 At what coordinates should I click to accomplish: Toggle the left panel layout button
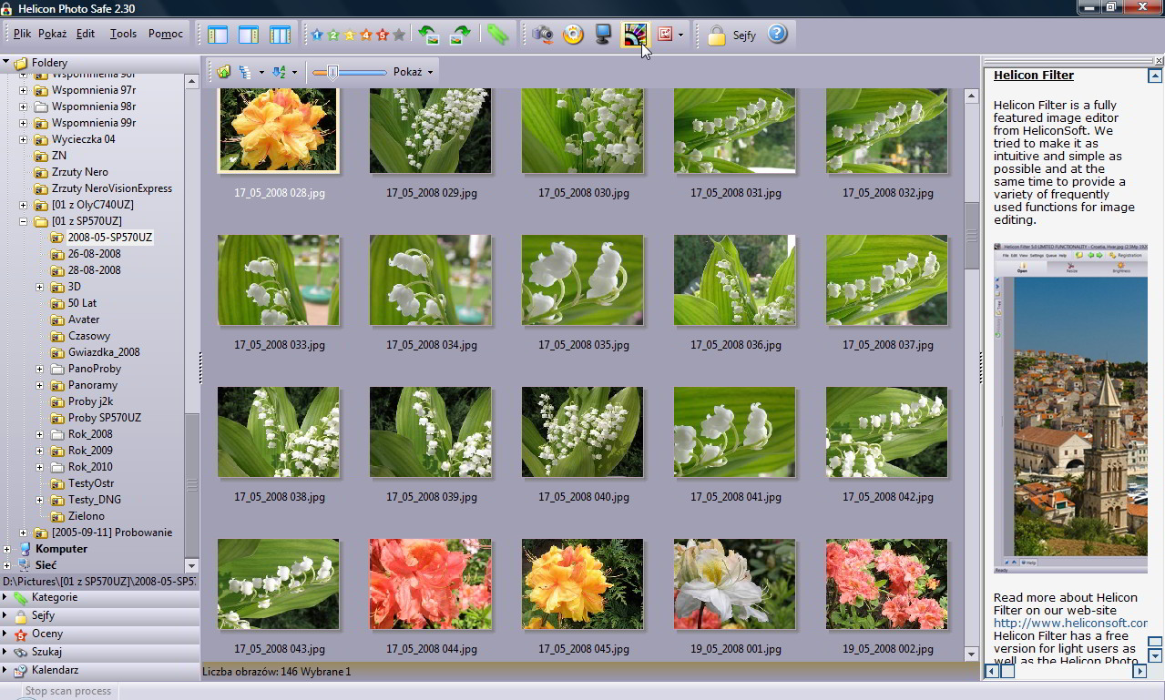[218, 35]
